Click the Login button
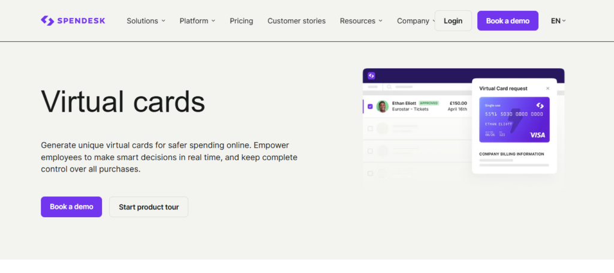Screen dimensions: 614x273 point(453,21)
